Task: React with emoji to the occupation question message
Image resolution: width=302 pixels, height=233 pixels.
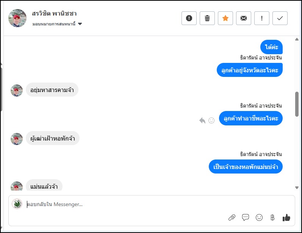Action: click(211, 120)
